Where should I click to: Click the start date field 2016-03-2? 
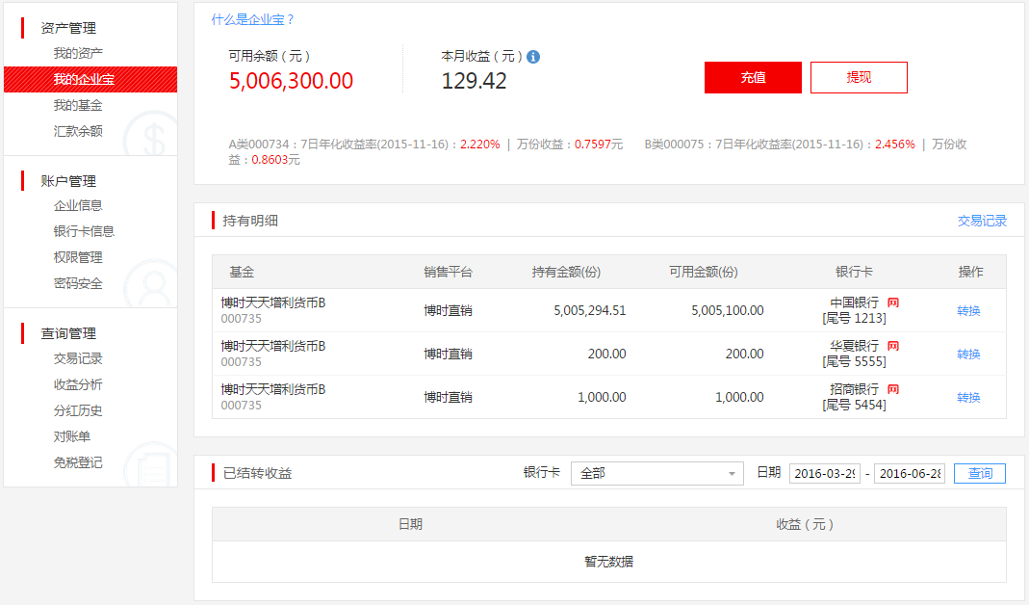tap(825, 474)
